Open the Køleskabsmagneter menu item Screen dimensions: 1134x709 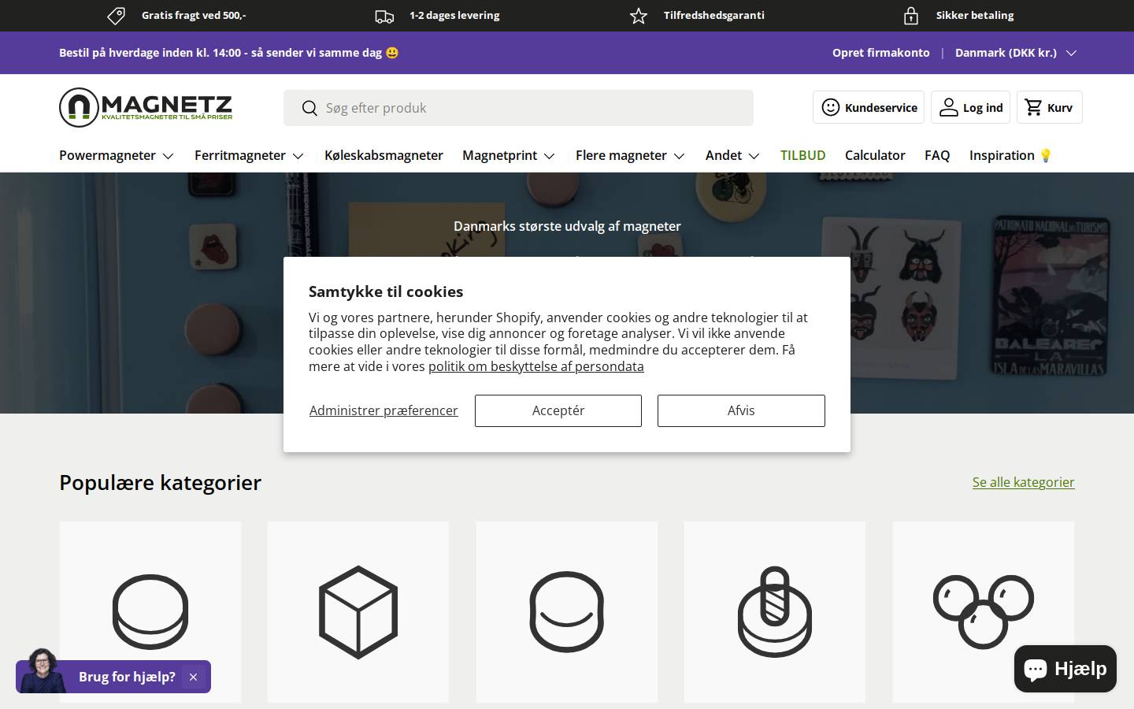click(x=384, y=155)
